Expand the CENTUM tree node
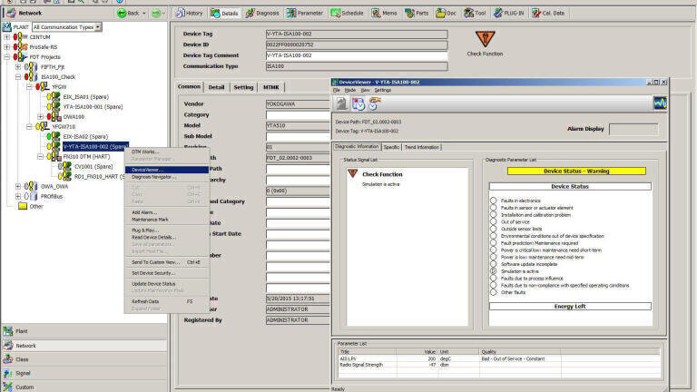The image size is (697, 392). click(6, 37)
